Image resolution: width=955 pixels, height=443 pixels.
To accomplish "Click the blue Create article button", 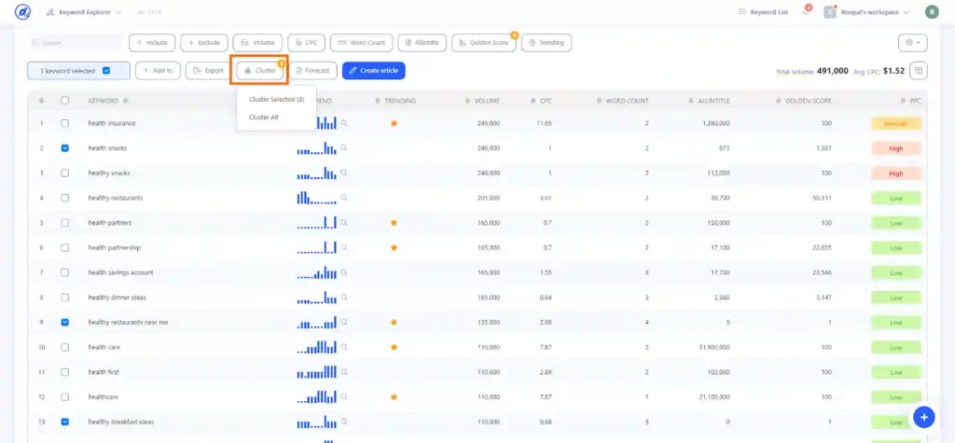I will tap(373, 71).
